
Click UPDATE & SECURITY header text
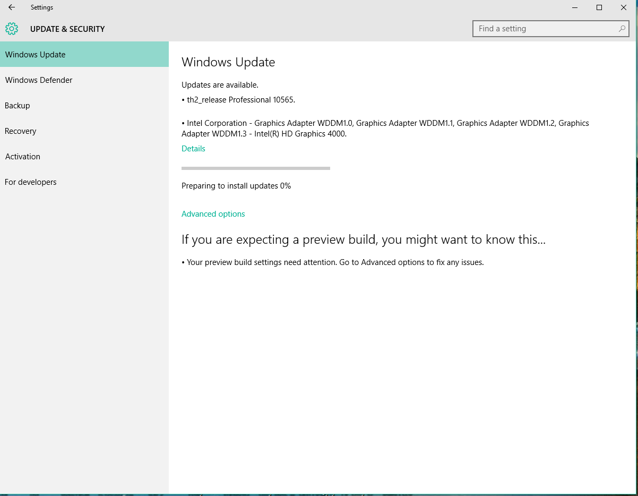(x=67, y=29)
